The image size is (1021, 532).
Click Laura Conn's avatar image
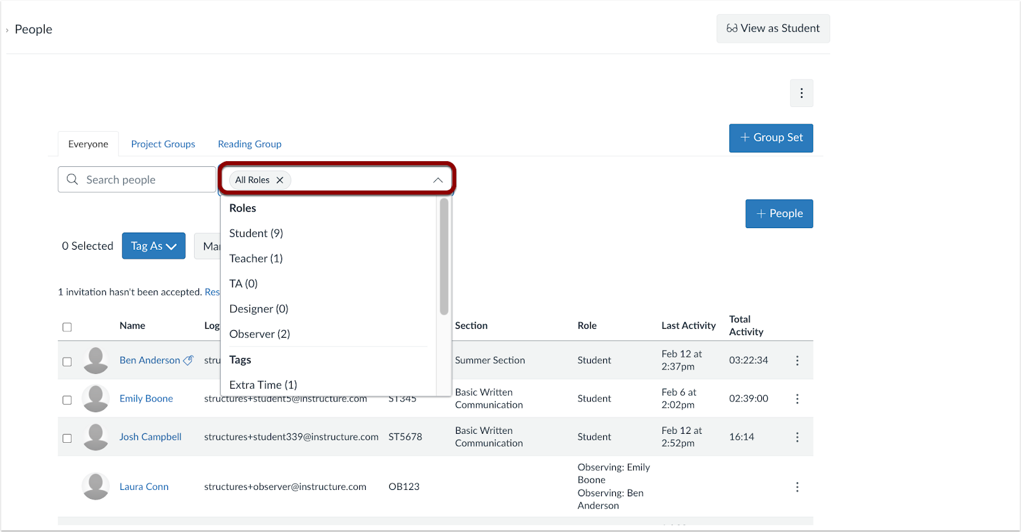coord(96,487)
